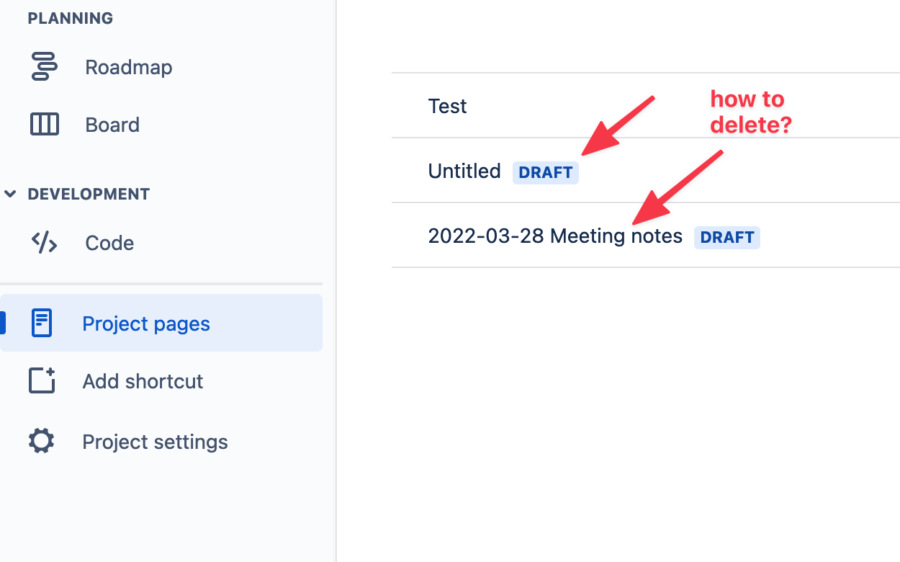Collapse the DEVELOPMENT section chevron

coord(10,194)
